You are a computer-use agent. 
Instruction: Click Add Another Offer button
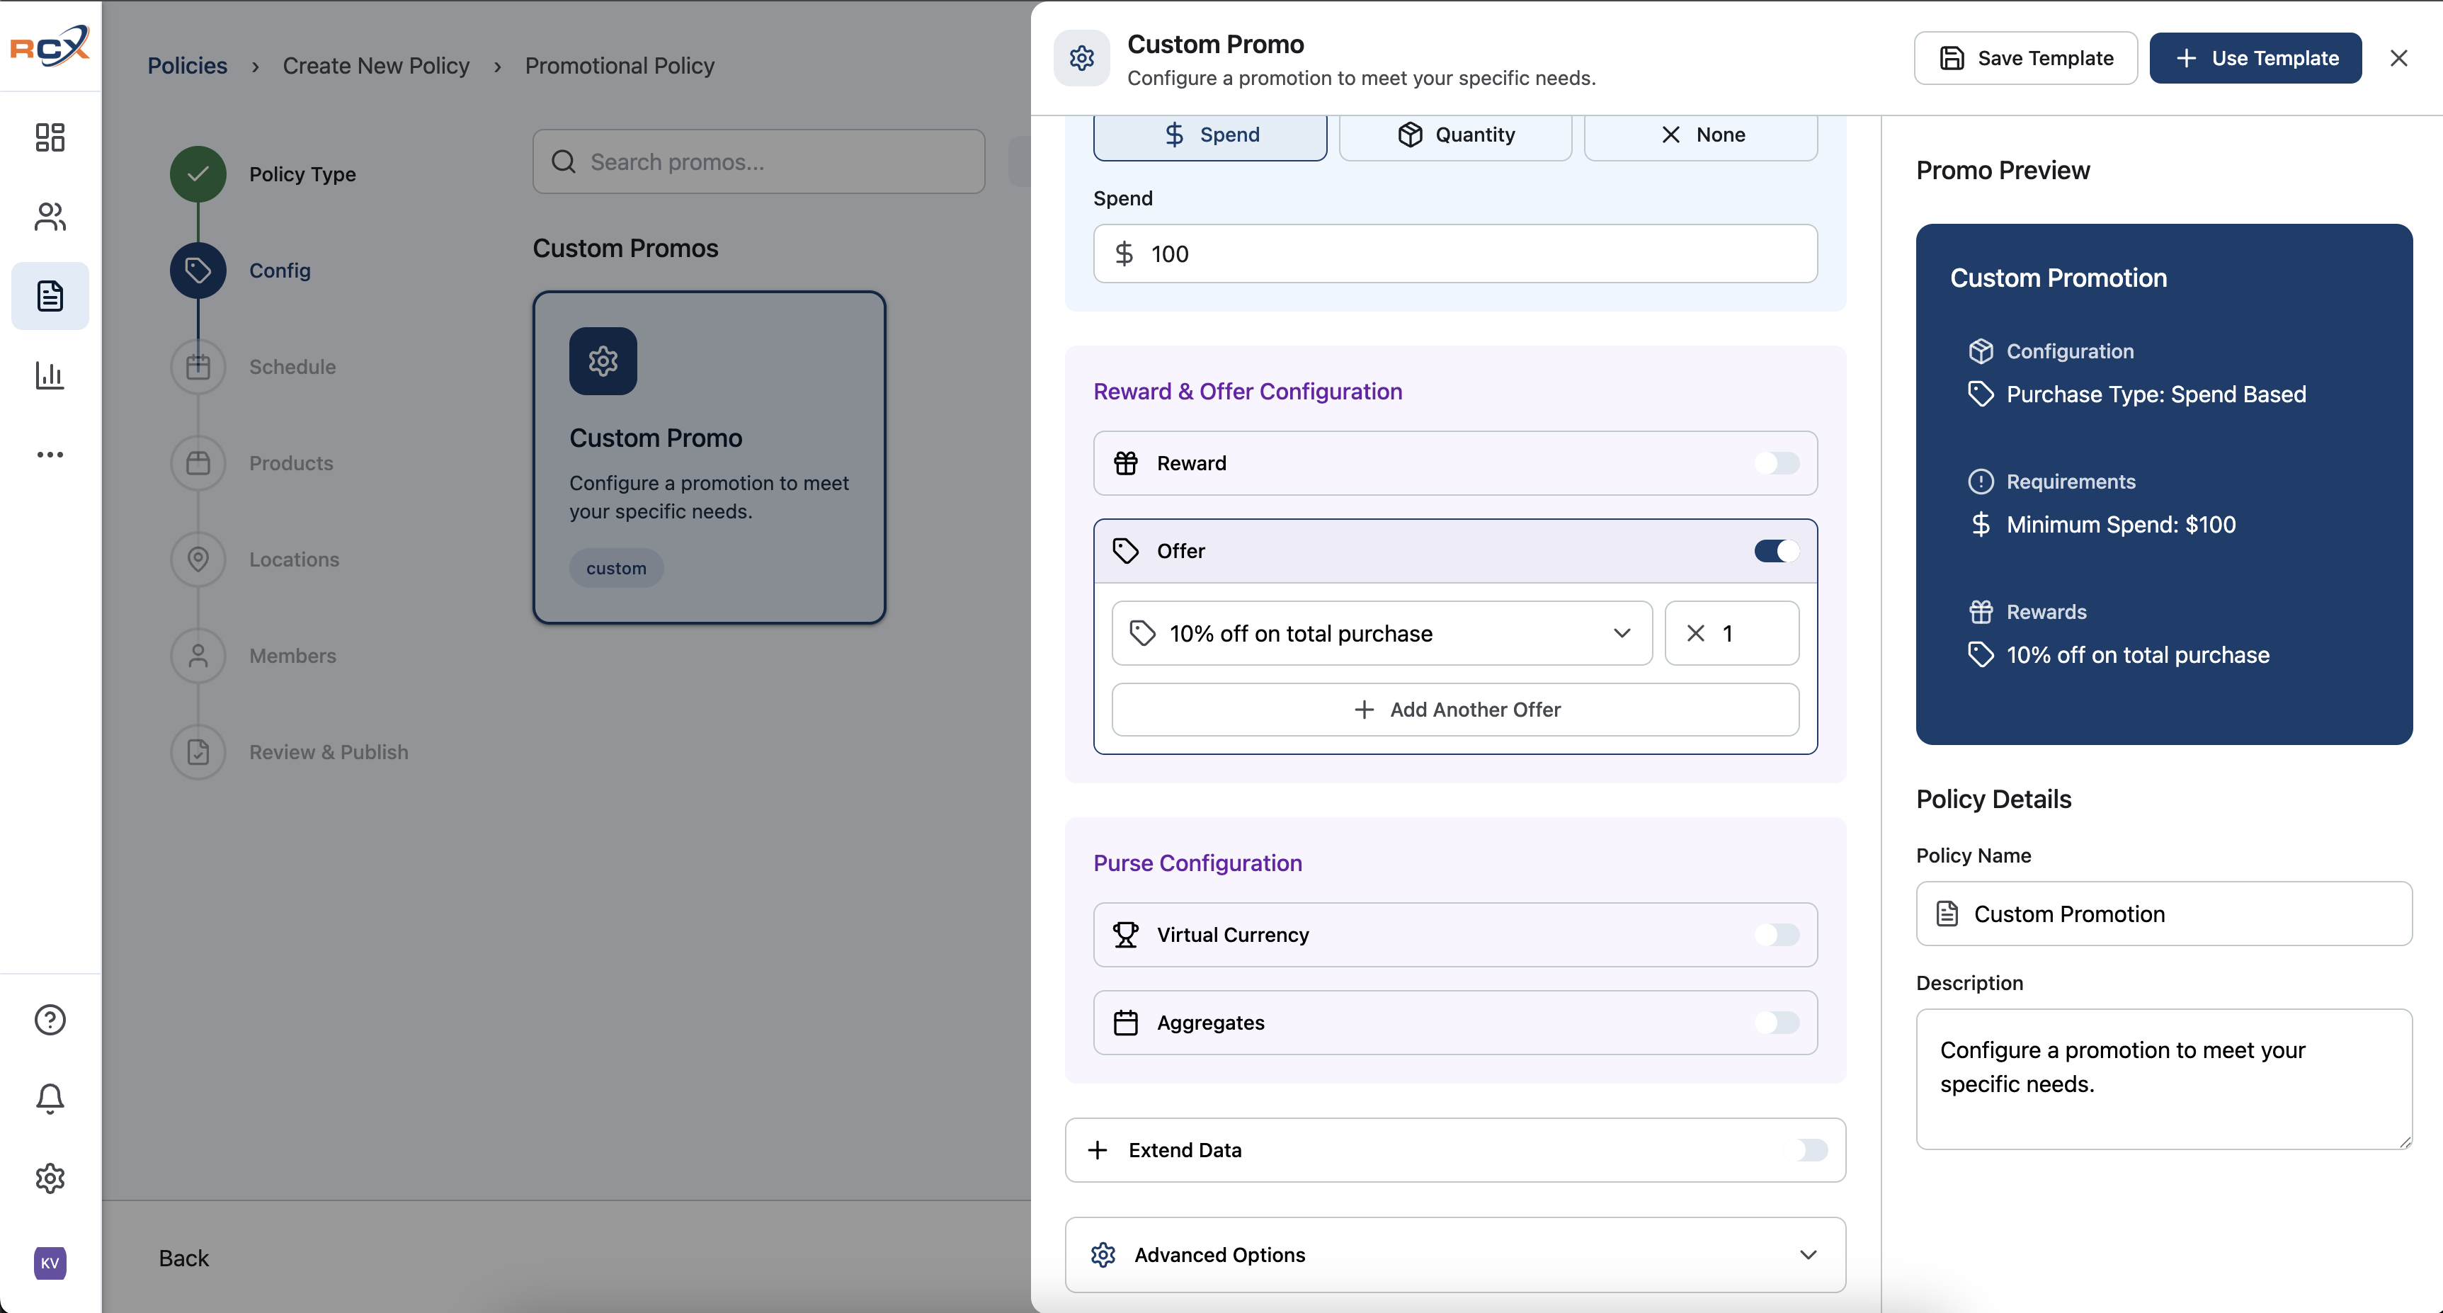[x=1454, y=710]
